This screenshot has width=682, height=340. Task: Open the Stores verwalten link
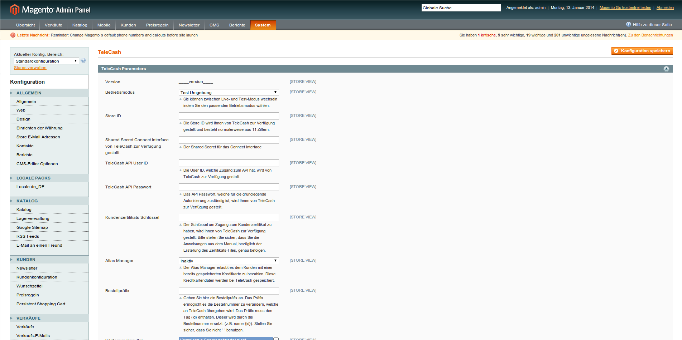click(30, 68)
